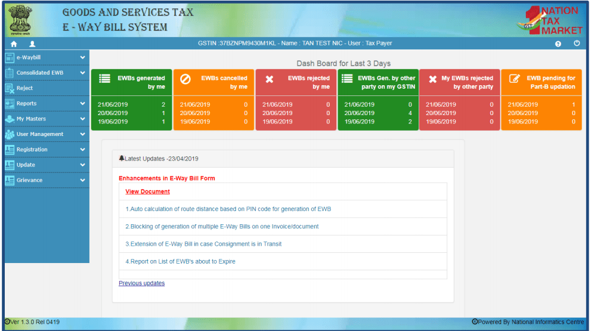This screenshot has height=331, width=591.
Task: Click the EWBs generated by me card header
Action: [x=132, y=82]
